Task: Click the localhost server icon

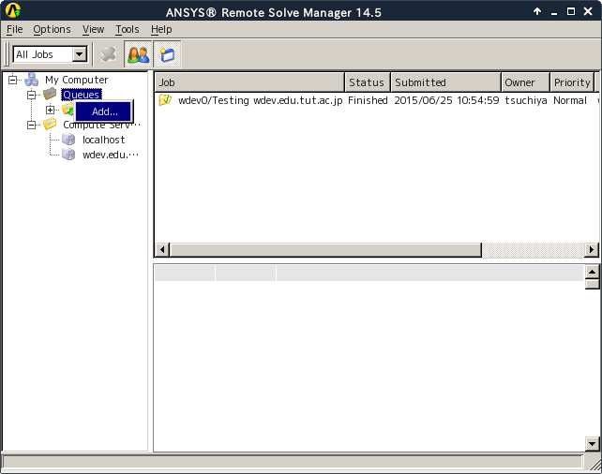Action: pyautogui.click(x=68, y=140)
